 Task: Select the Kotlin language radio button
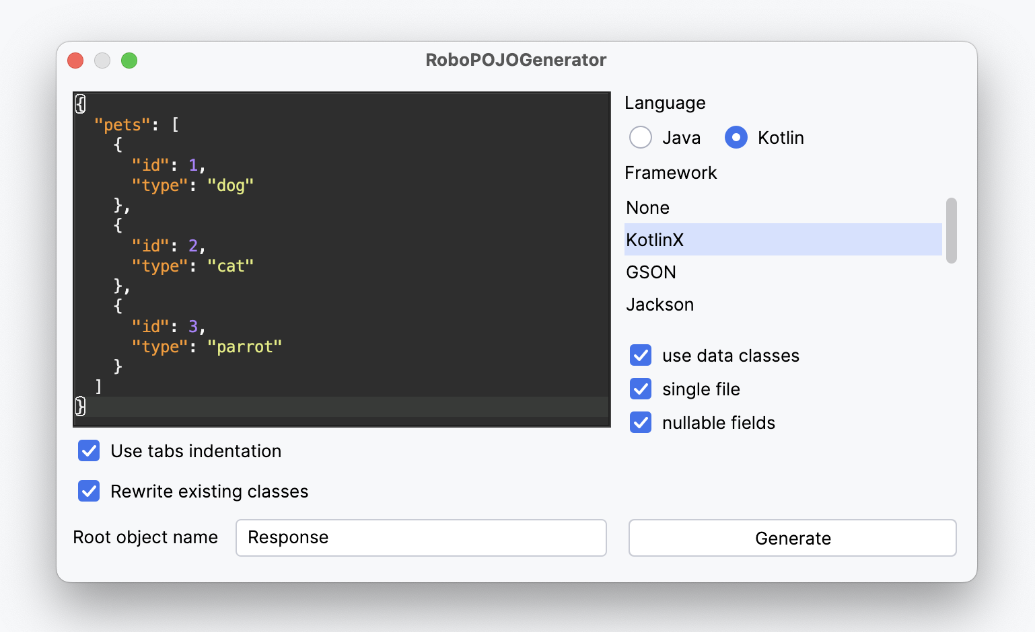736,137
